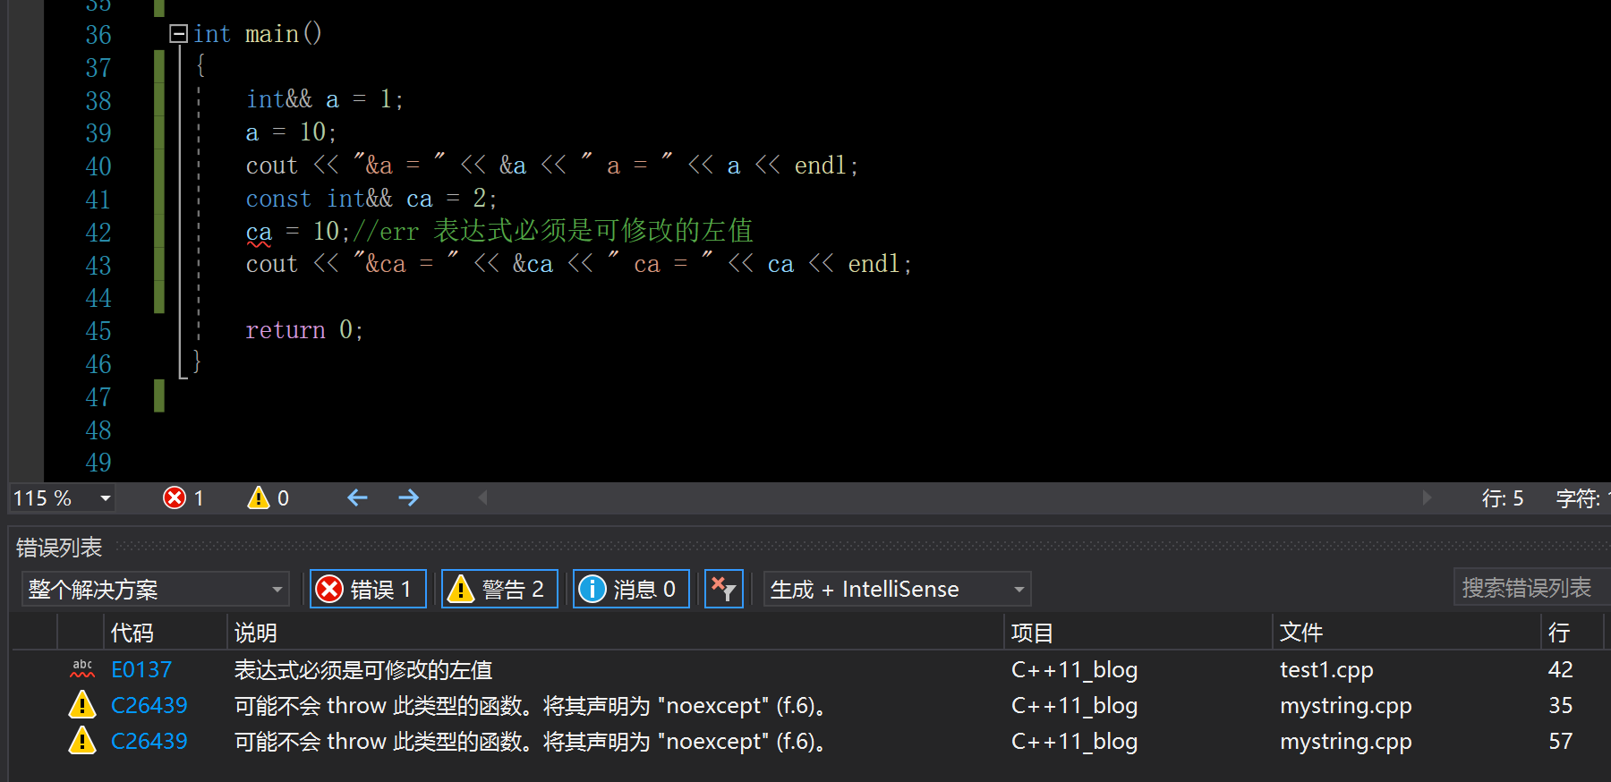Click horizontal scrollbar right arrow
1611x782 pixels.
click(1427, 497)
